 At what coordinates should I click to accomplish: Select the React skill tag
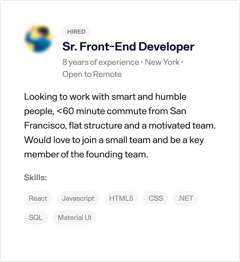click(x=38, y=198)
